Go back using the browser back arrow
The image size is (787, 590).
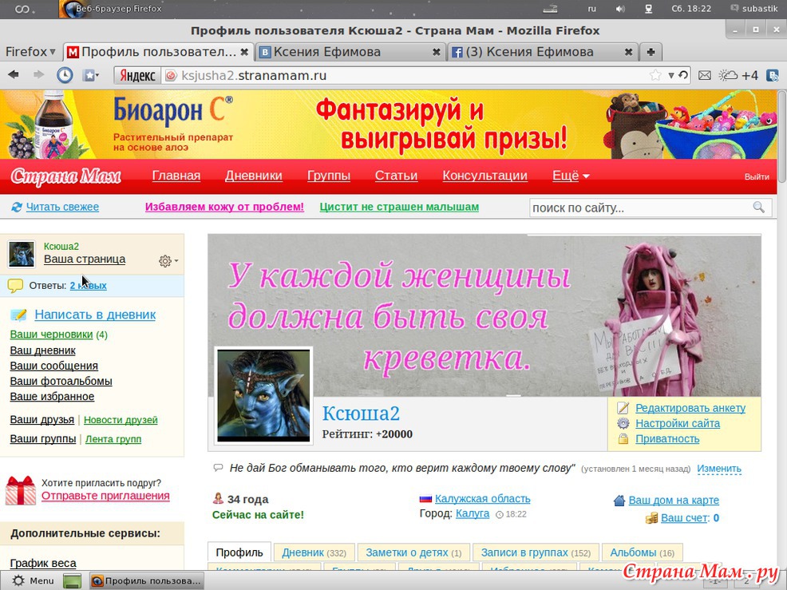(x=14, y=75)
